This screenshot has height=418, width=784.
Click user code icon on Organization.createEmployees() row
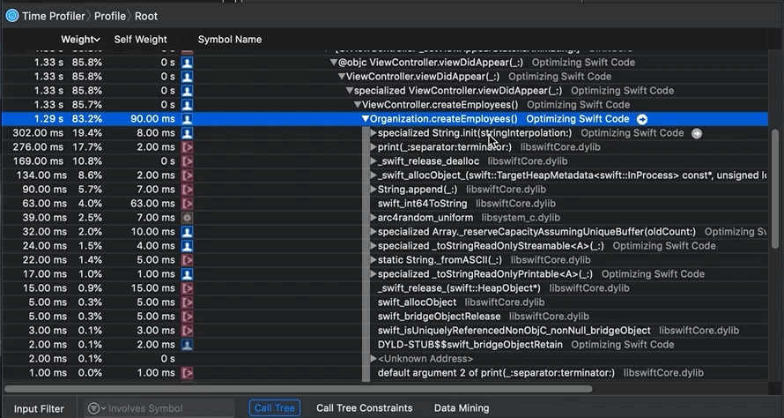coord(187,119)
